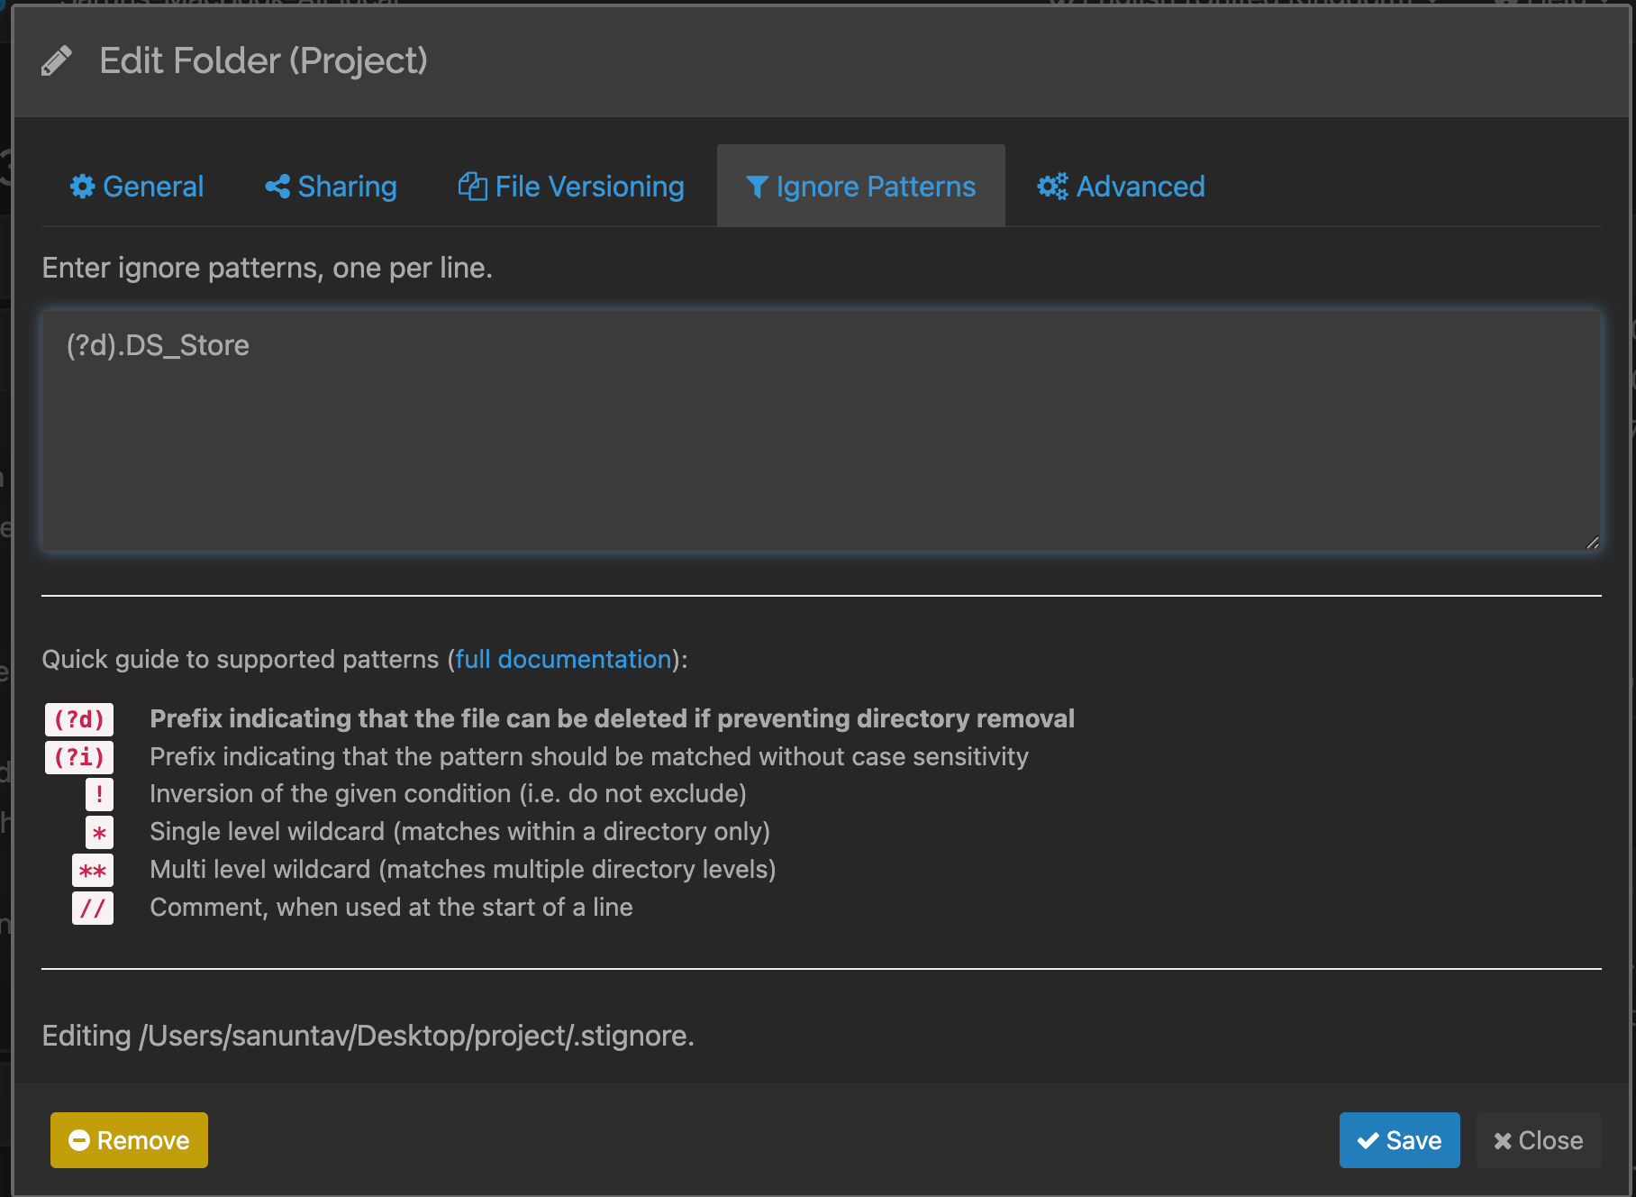Click inside the ignore patterns text area

tap(820, 433)
